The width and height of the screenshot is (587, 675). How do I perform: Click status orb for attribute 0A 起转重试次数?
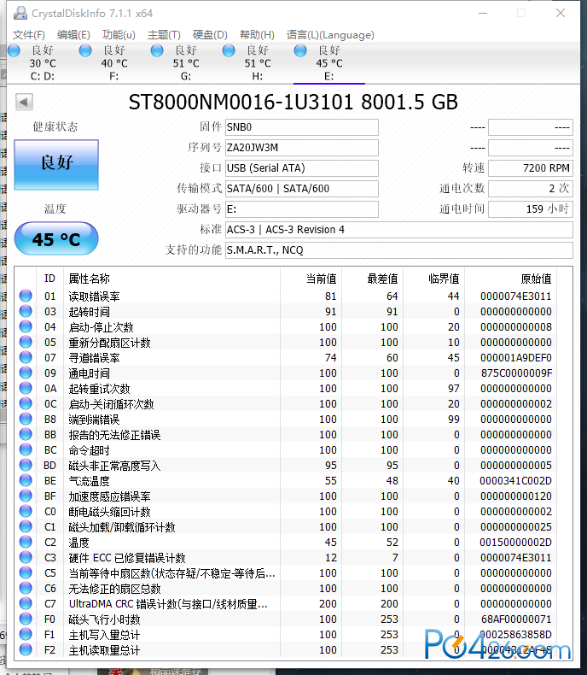(x=26, y=388)
